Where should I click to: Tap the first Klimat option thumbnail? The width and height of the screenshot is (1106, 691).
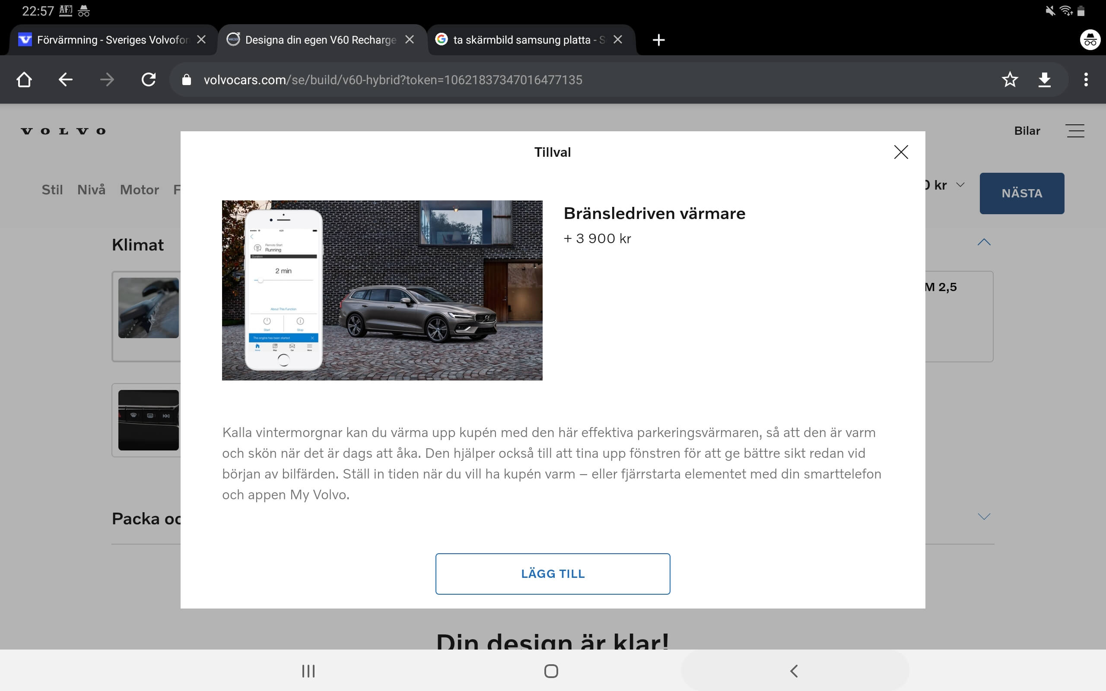149,308
